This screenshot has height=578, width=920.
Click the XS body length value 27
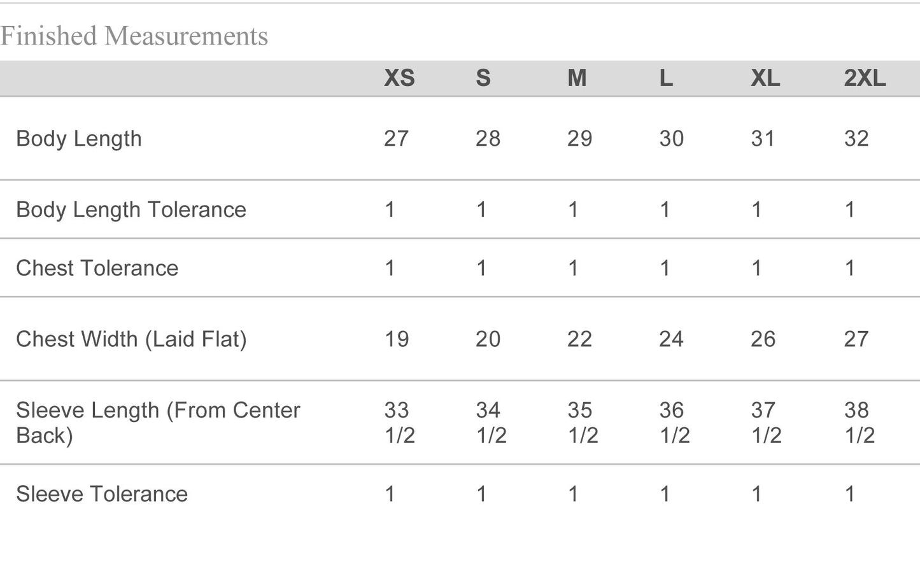click(396, 139)
